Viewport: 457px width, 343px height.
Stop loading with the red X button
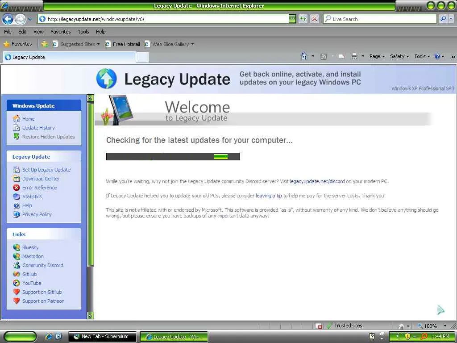315,19
